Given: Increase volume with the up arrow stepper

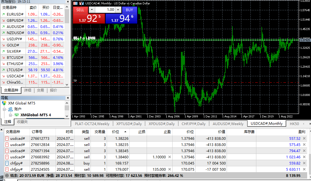Looking at the screenshot, I should (x=118, y=9).
